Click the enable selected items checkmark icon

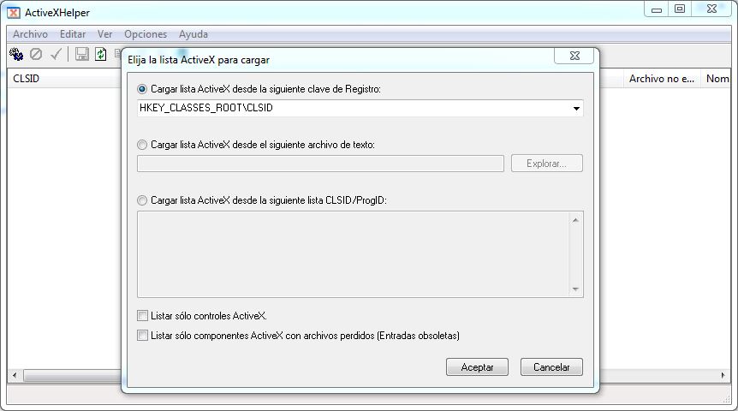click(56, 54)
